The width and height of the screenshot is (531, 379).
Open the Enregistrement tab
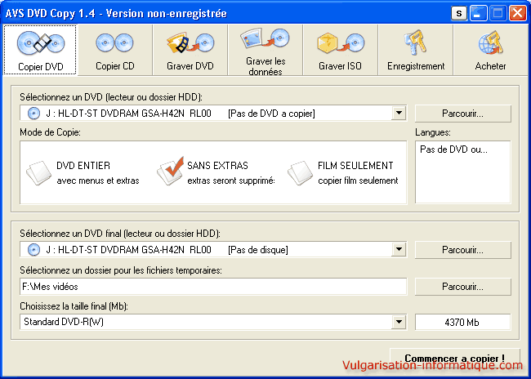(416, 50)
